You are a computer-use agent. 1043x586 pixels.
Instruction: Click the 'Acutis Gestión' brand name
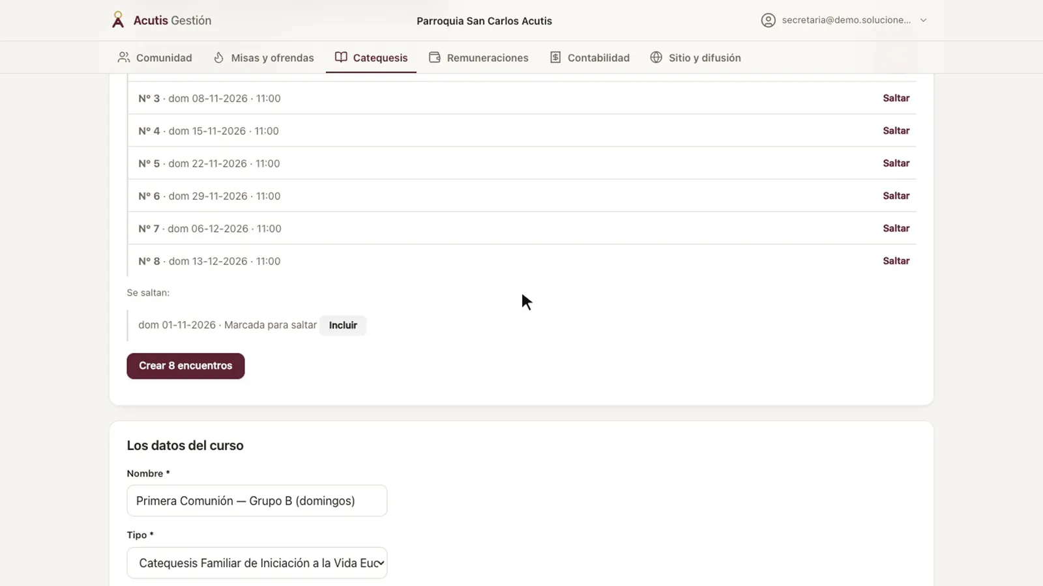click(172, 20)
